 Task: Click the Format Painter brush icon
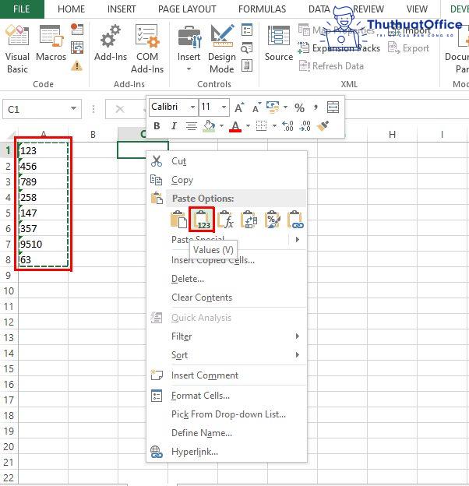[x=323, y=126]
